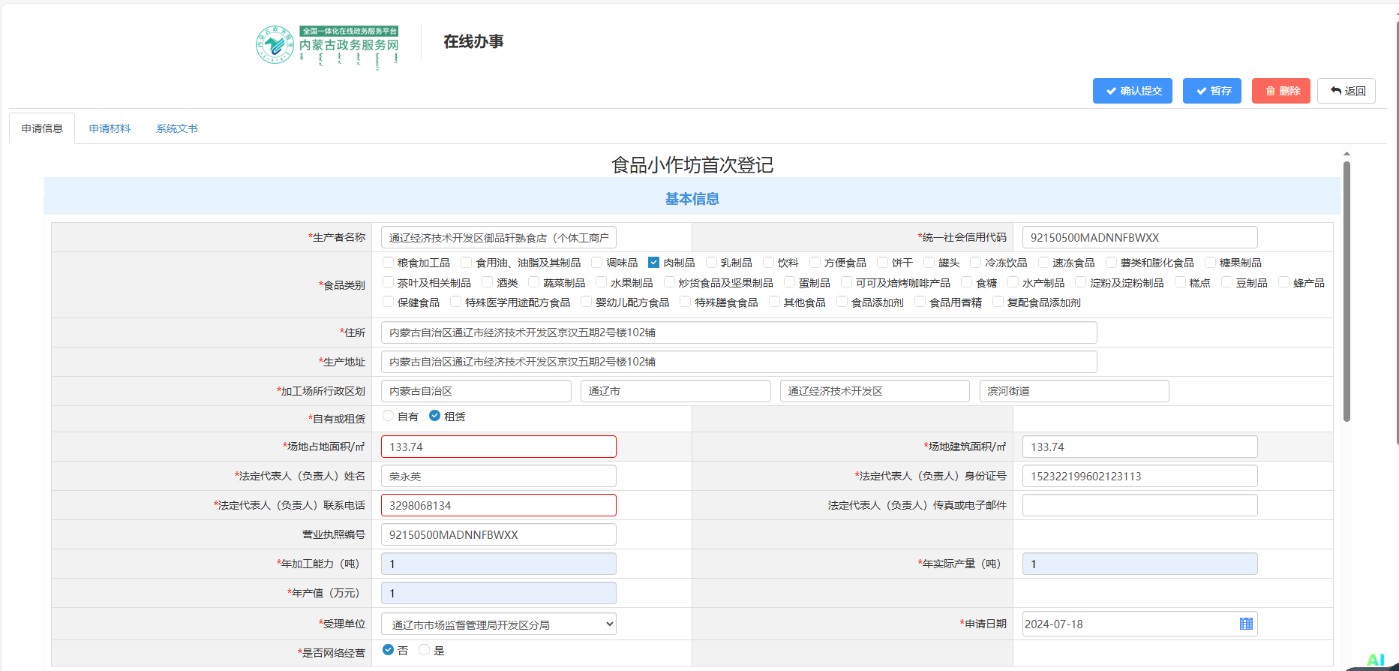Screen dimensions: 1399x671
Task: Enable the 豆制品 checkbox
Action: (x=1226, y=282)
